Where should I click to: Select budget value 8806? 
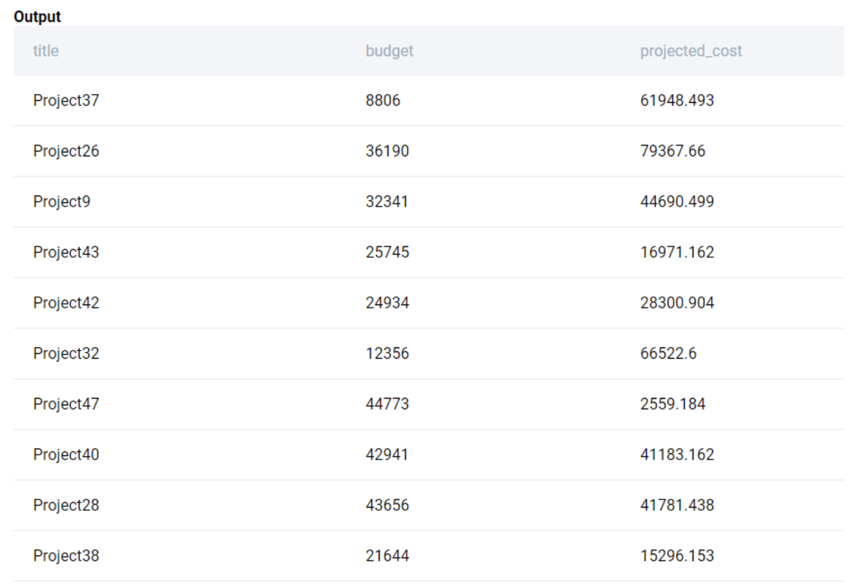tap(382, 101)
